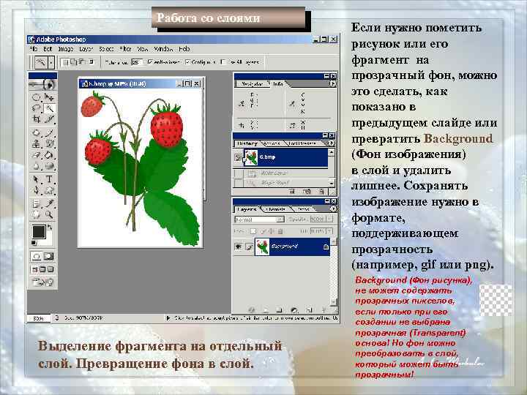Viewport: 527px width, 395px height.
Task: Select the Healing Brush tool
Action: coord(36,133)
